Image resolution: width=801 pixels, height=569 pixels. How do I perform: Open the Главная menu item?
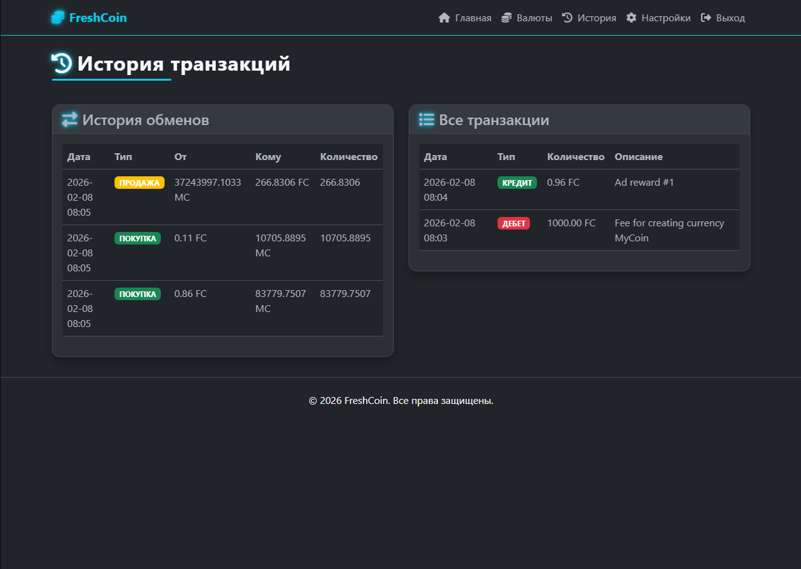point(472,18)
